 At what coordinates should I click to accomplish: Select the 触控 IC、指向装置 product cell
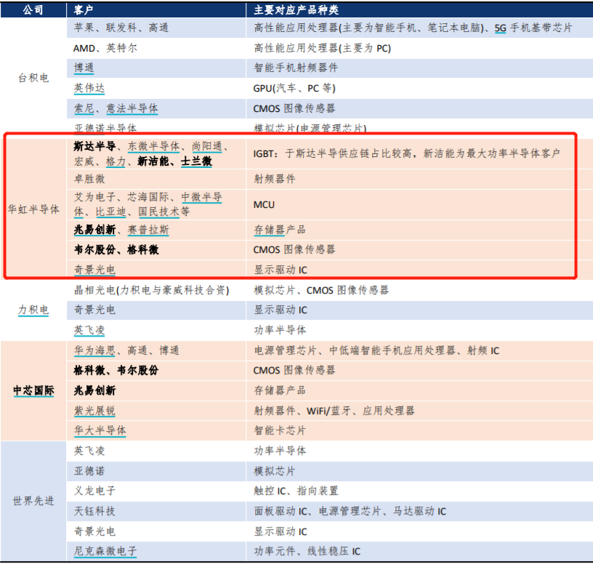point(419,491)
